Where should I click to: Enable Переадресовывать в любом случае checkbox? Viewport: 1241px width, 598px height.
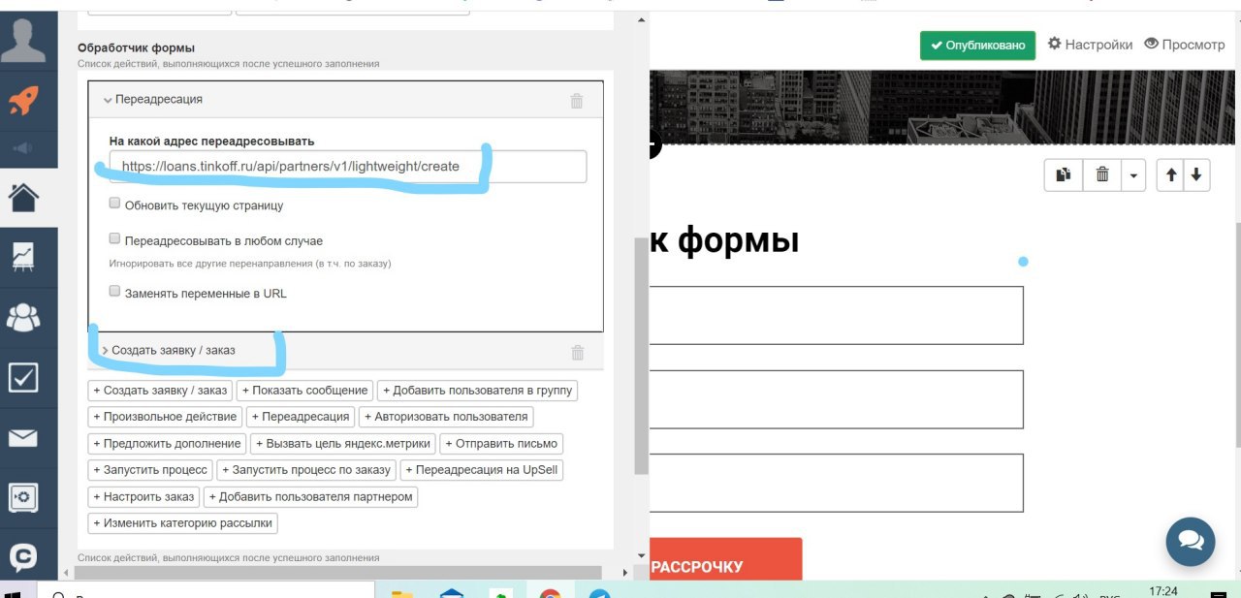pos(114,238)
